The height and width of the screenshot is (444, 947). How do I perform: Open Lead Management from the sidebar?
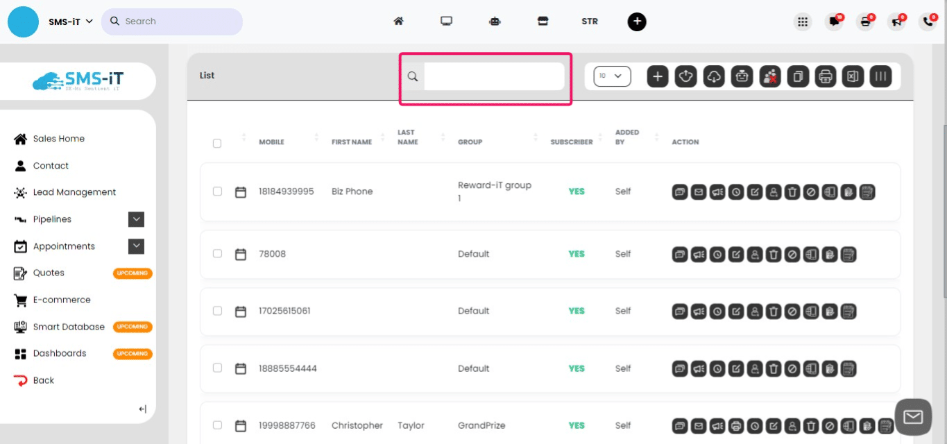click(74, 192)
